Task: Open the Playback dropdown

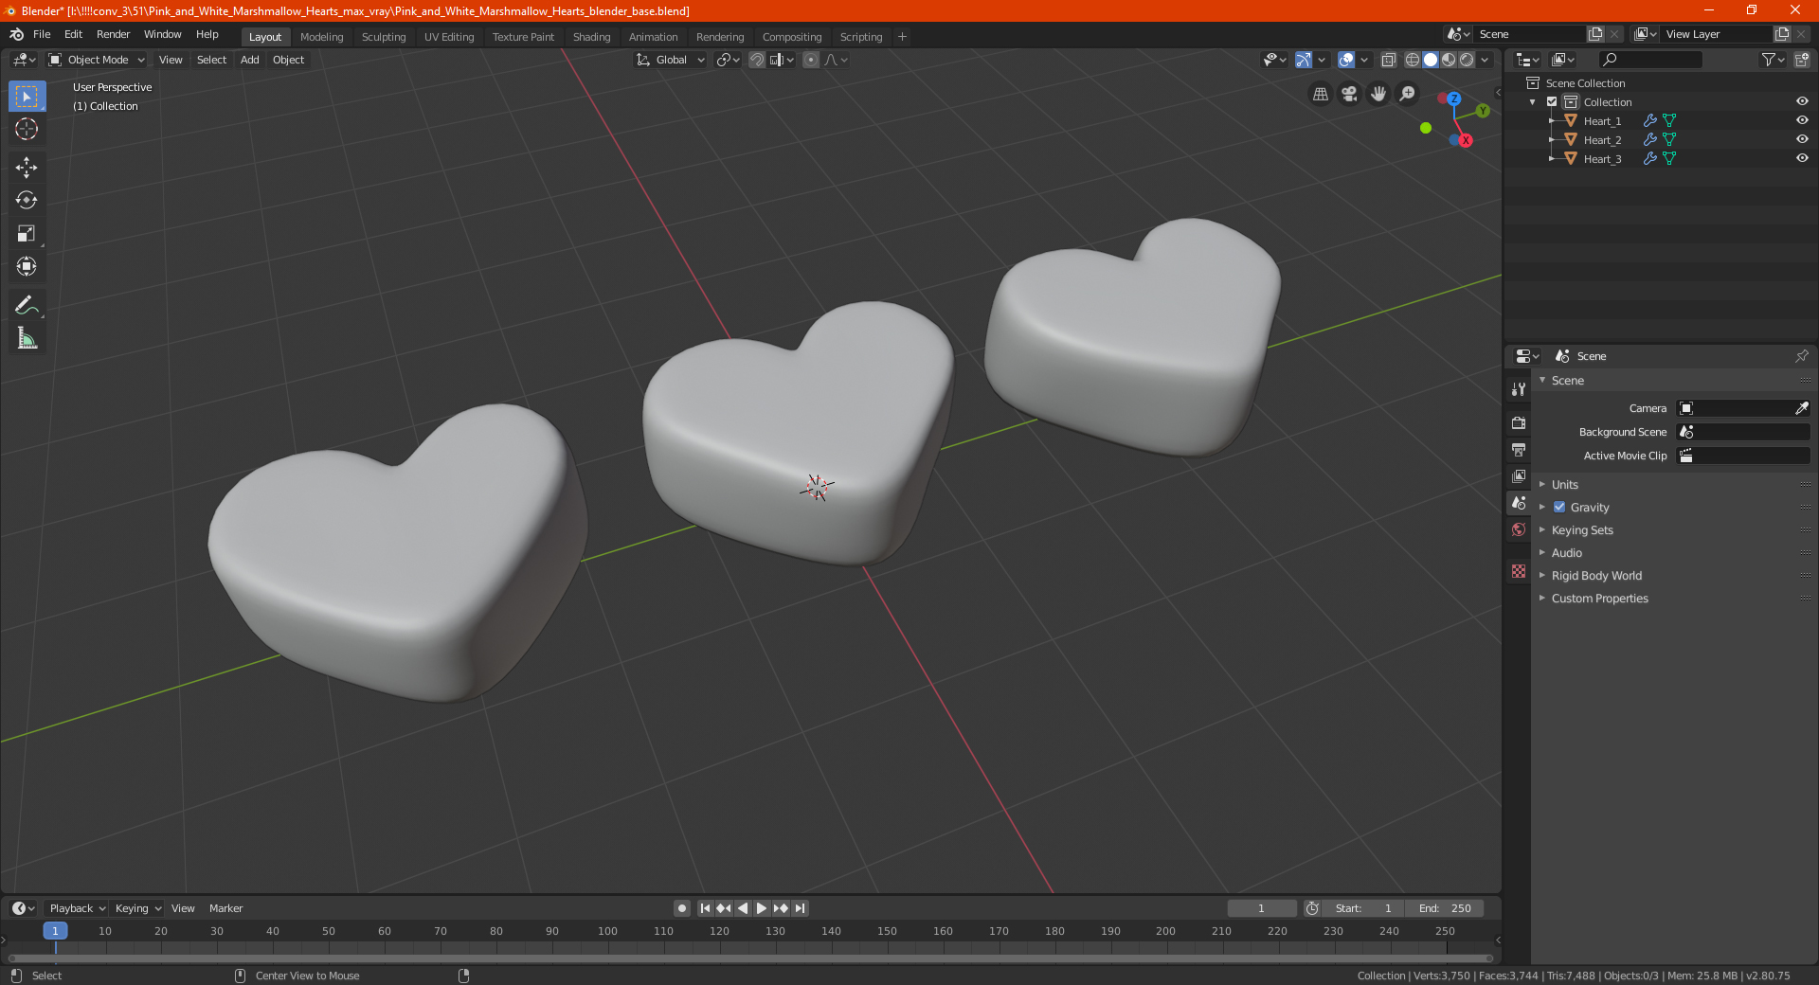Action: pos(78,908)
